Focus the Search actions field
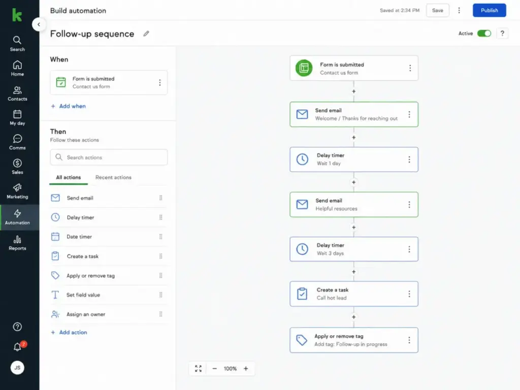 [x=109, y=157]
